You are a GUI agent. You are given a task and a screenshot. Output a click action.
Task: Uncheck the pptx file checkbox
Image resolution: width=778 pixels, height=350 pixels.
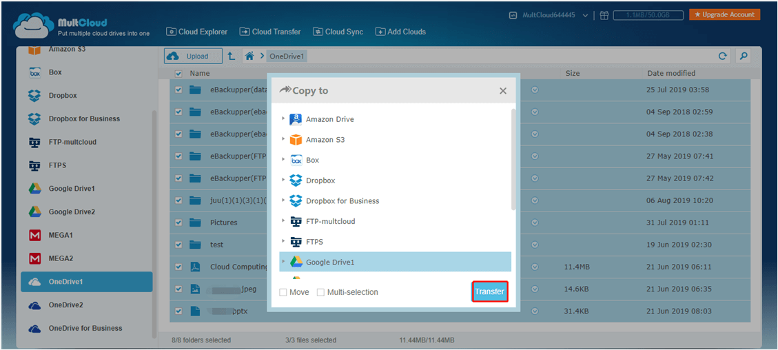(x=178, y=311)
